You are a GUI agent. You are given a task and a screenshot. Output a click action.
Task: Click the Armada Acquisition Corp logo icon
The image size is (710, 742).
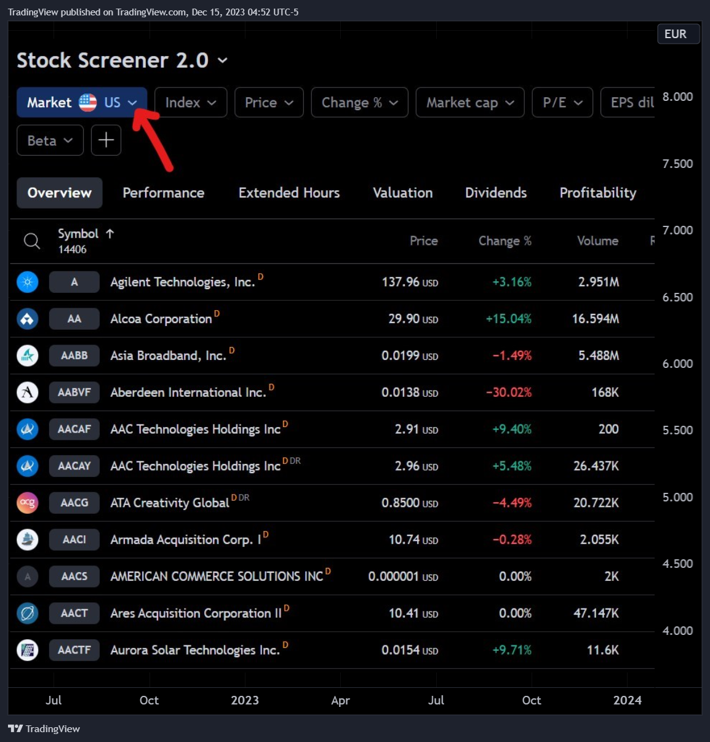click(x=28, y=540)
